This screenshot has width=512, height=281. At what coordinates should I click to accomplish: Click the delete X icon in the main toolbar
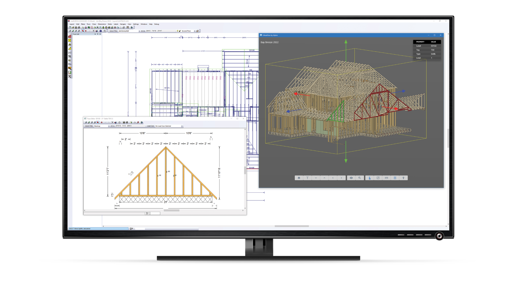point(94,31)
